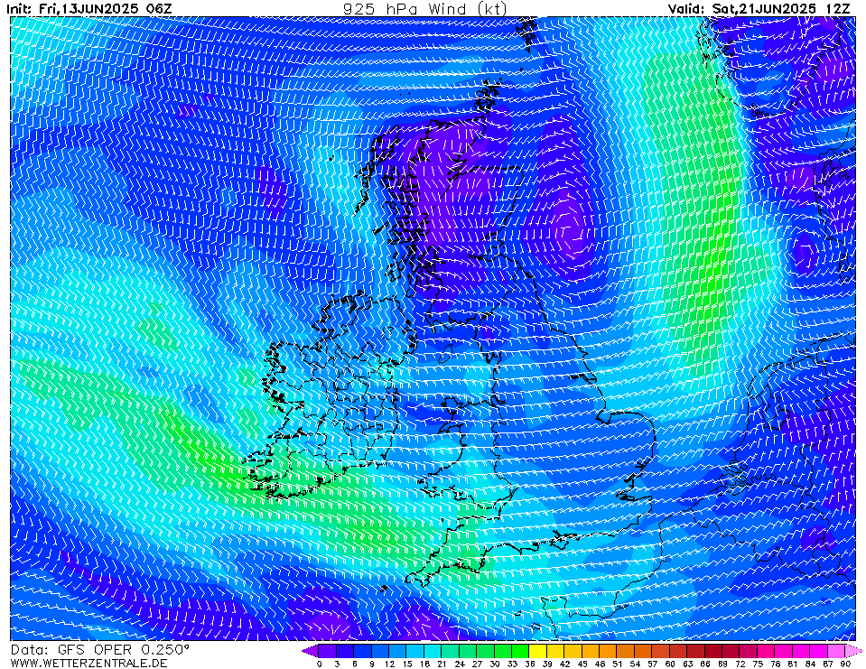Image resolution: width=866 pixels, height=669 pixels.
Task: Click the right pink arrow end of the color bar
Action: 854,651
